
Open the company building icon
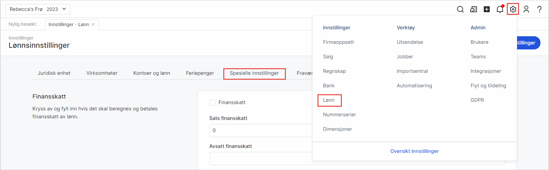(x=474, y=9)
